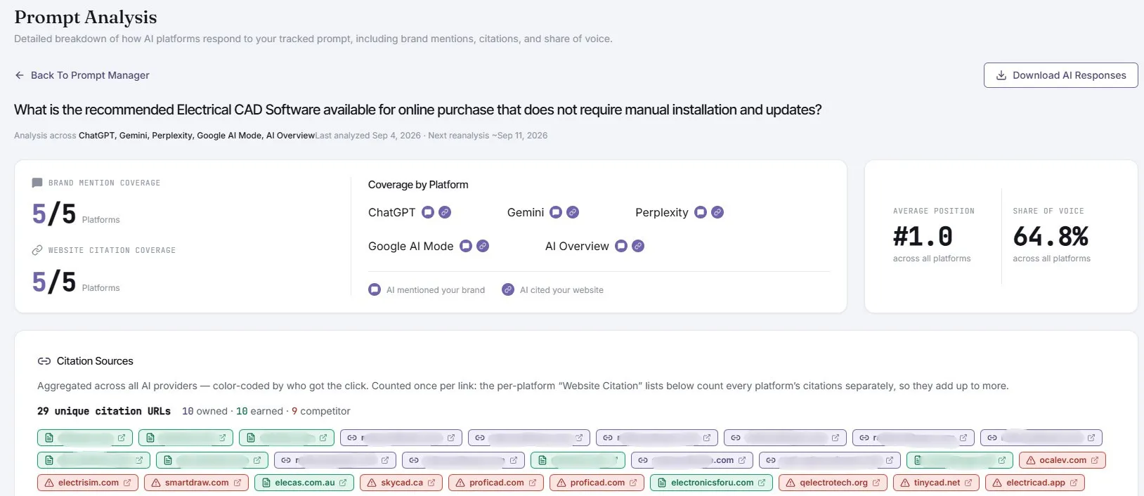Click the '64.8%' share of voice value
The width and height of the screenshot is (1144, 496).
click(1051, 237)
